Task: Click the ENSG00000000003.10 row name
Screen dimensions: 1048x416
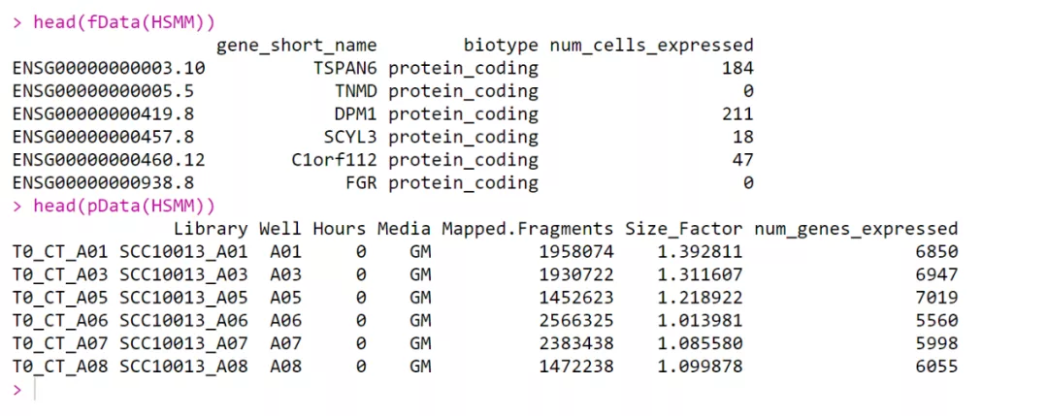Action: 109,68
